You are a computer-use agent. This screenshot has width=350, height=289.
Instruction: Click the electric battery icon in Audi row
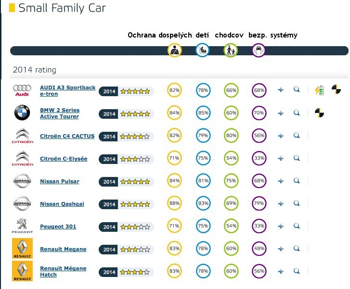pyautogui.click(x=319, y=90)
